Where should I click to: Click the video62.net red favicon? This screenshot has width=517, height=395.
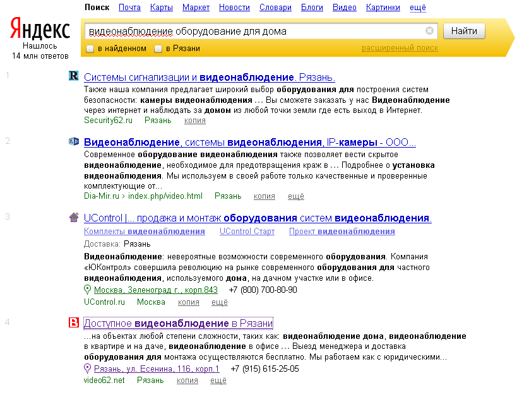(x=74, y=322)
